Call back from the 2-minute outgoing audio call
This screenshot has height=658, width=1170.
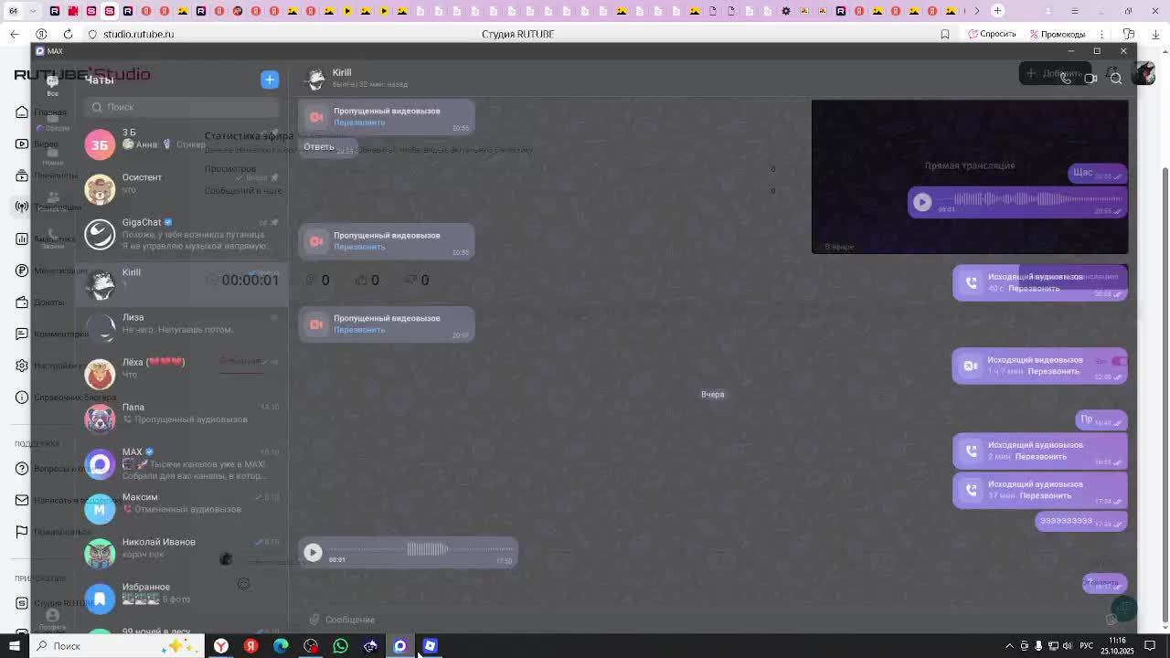click(1040, 457)
